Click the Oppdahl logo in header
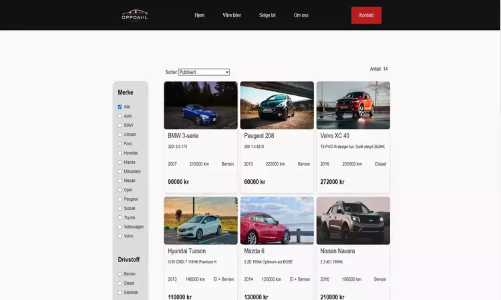The height and width of the screenshot is (300, 501). (135, 15)
